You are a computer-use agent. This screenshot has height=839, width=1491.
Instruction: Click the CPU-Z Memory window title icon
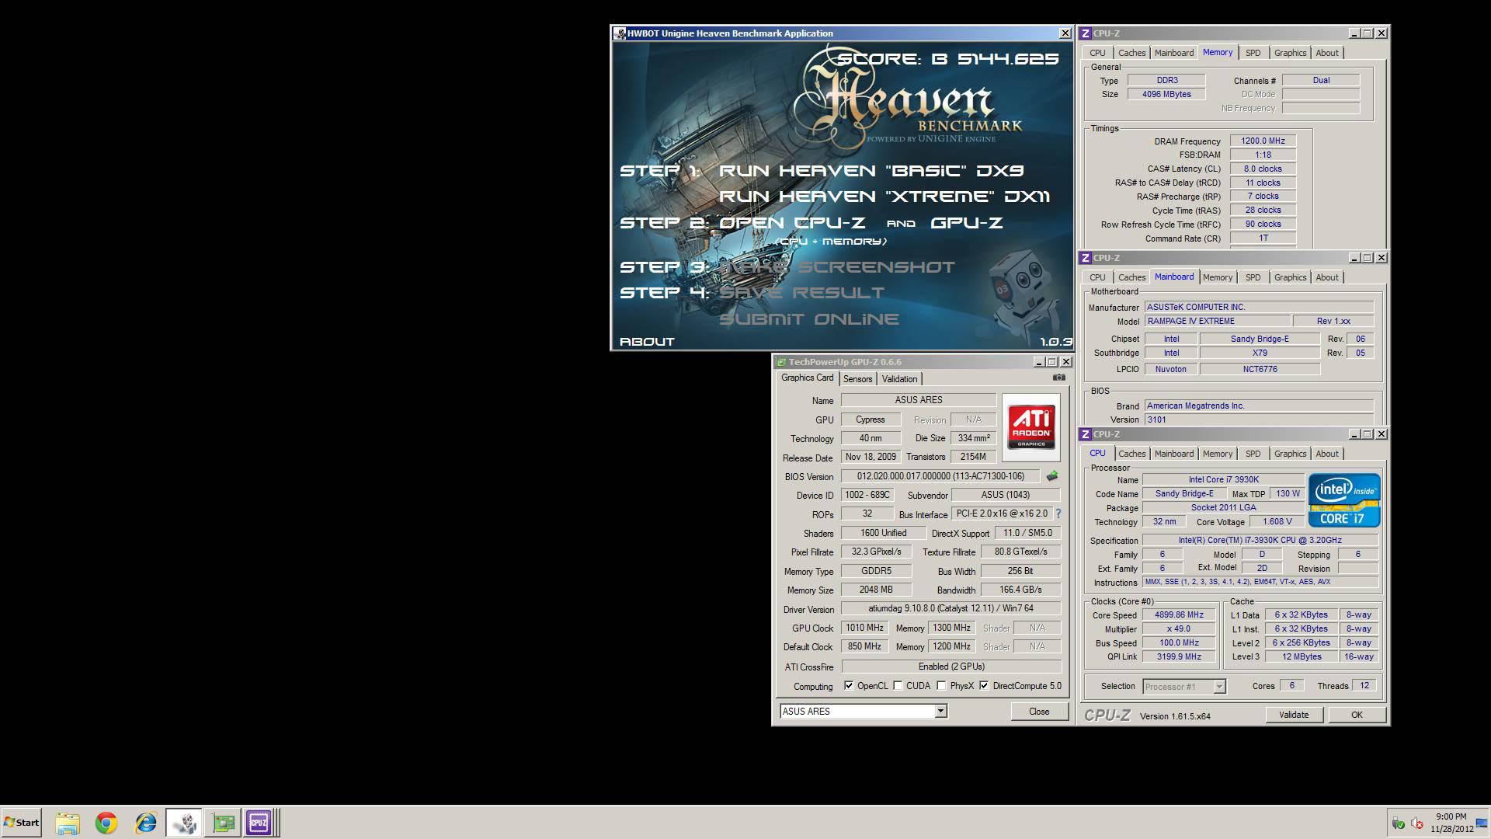(x=1086, y=33)
